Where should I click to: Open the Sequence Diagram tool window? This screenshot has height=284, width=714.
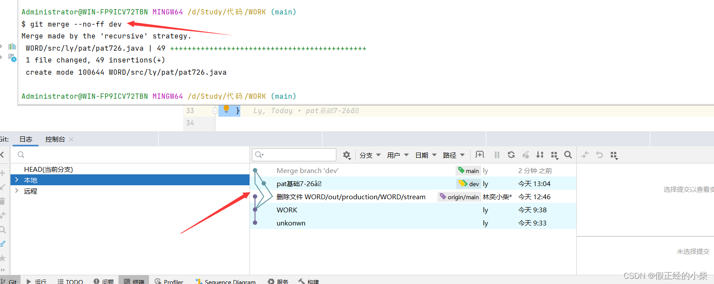click(225, 281)
